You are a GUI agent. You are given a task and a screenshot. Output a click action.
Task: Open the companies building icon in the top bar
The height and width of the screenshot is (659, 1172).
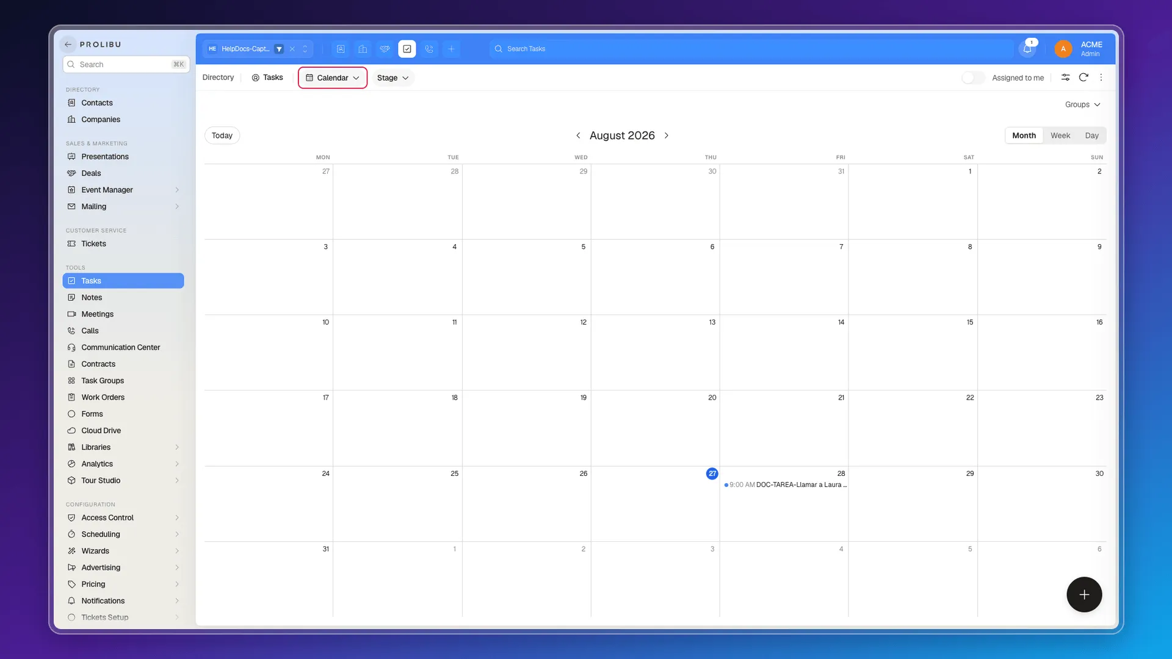click(x=363, y=49)
